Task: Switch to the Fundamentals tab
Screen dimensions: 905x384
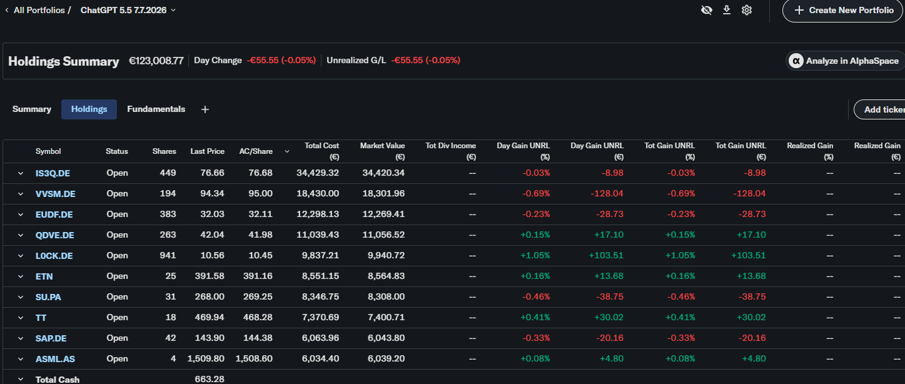Action: coord(156,109)
